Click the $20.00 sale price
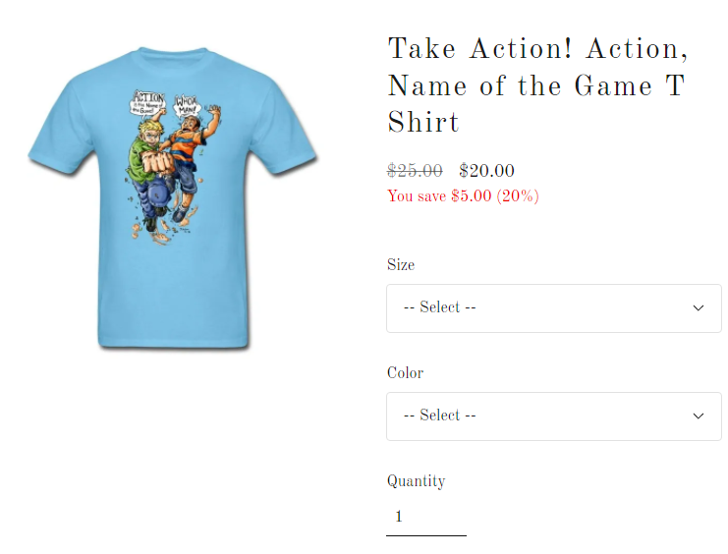The height and width of the screenshot is (554, 728). (x=486, y=171)
